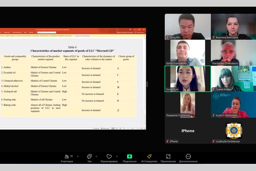Click the enable editing button in PowerPoint's yellow bar
This screenshot has width=256, height=171.
(x=82, y=36)
